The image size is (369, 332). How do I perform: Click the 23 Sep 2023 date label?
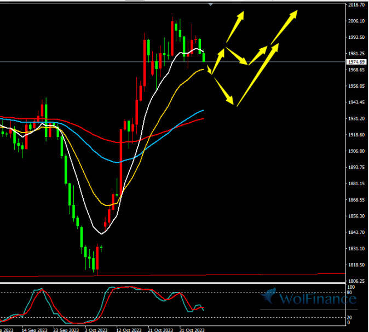pyautogui.click(x=66, y=330)
